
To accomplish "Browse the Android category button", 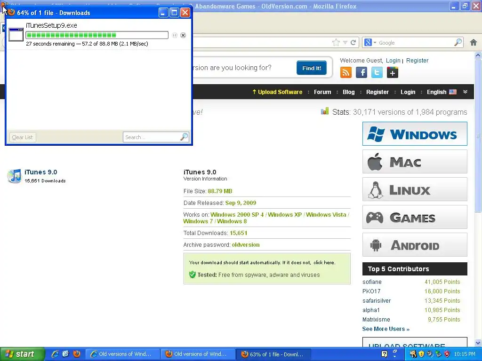I will [x=415, y=244].
